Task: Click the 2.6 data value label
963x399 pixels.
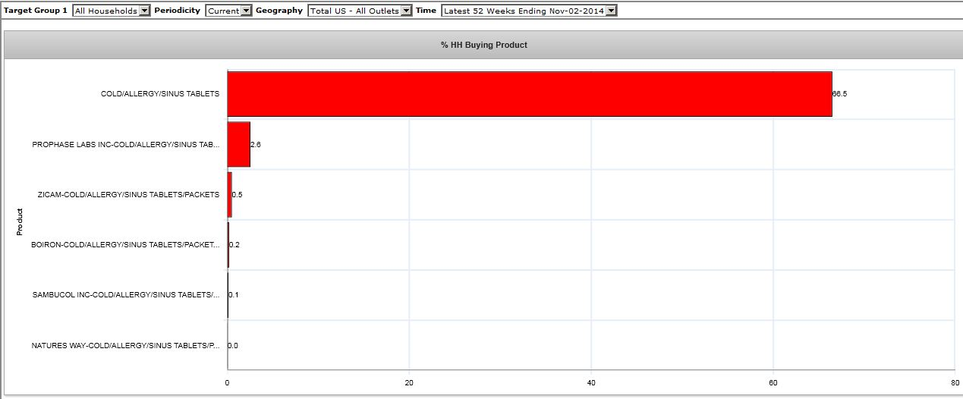Action: click(256, 144)
